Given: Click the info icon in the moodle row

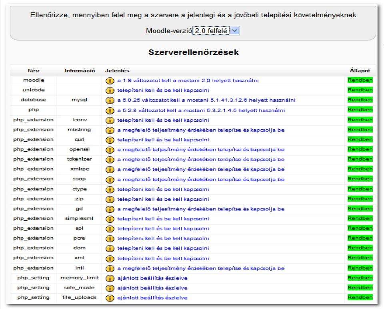Looking at the screenshot, I should pyautogui.click(x=110, y=81).
